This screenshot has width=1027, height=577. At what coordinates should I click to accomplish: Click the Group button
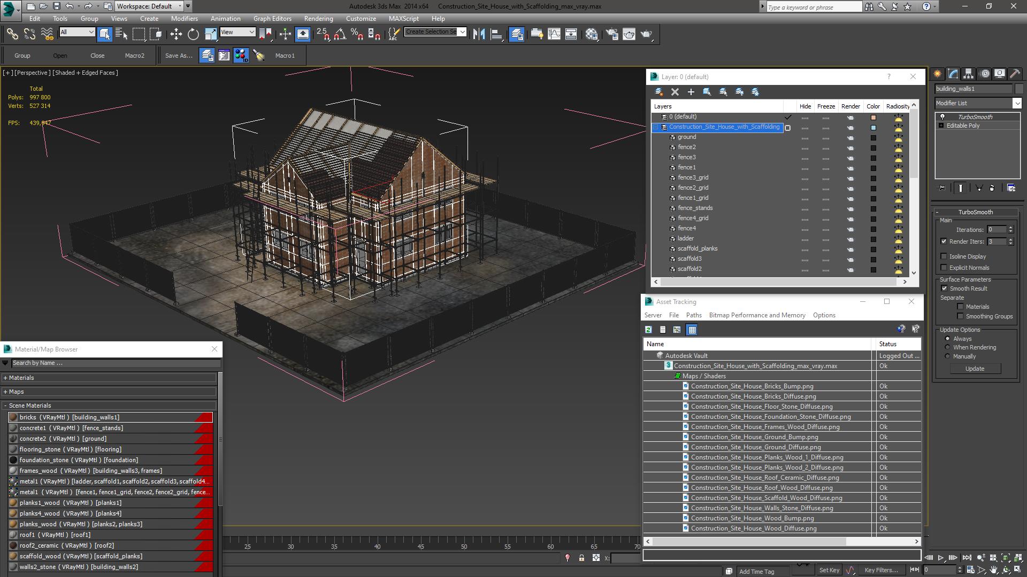pyautogui.click(x=22, y=56)
